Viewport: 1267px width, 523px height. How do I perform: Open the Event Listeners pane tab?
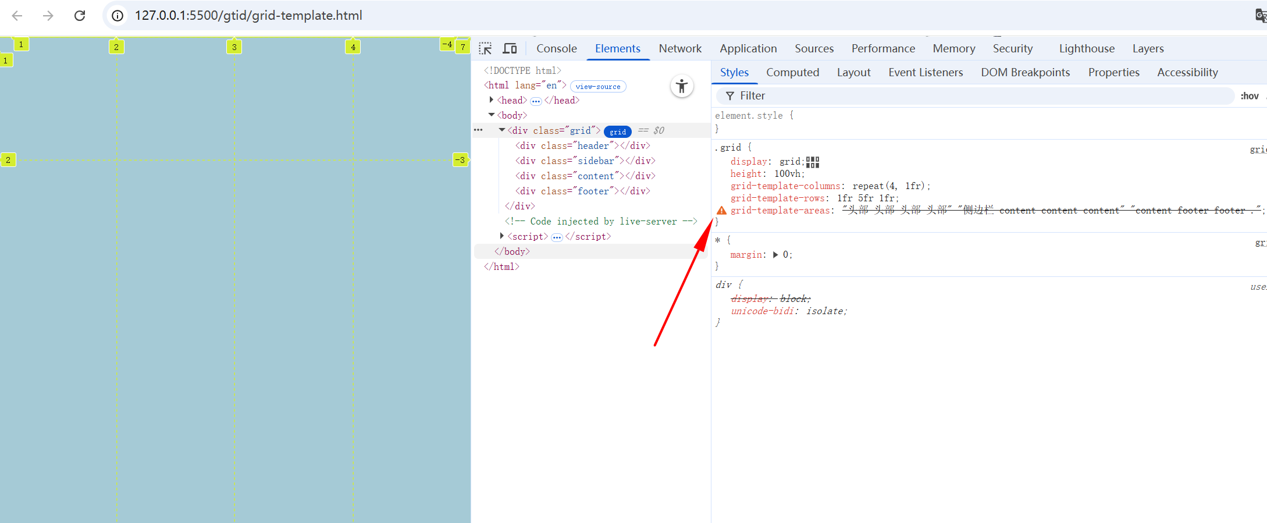pos(926,72)
